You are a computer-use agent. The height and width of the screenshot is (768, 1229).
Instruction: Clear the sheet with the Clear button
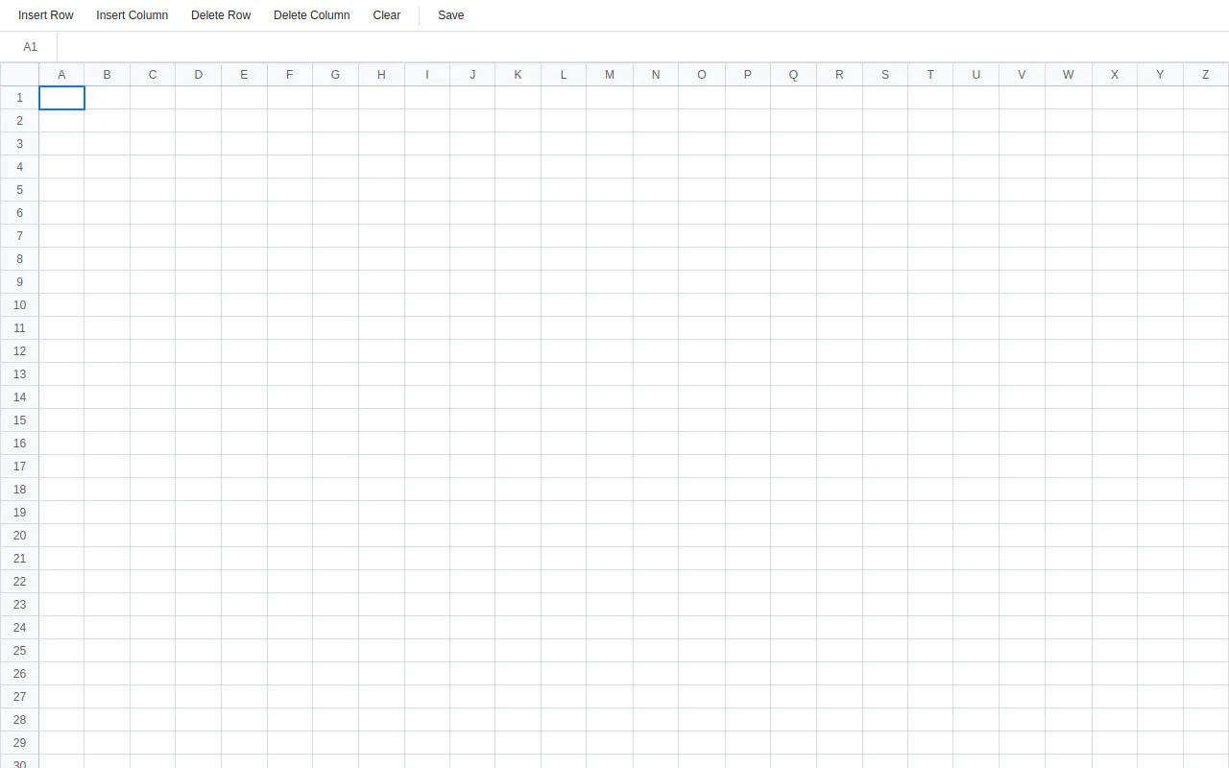pyautogui.click(x=387, y=15)
